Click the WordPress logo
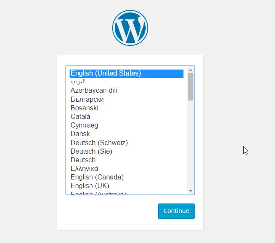The width and height of the screenshot is (275, 243). (x=130, y=28)
